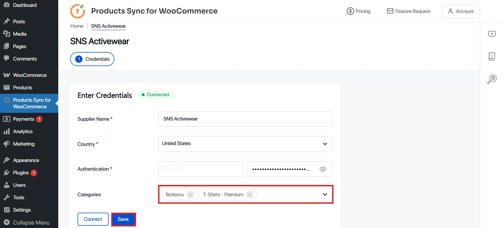Expand the Categories dropdown arrow
This screenshot has width=504, height=228.
pos(325,194)
